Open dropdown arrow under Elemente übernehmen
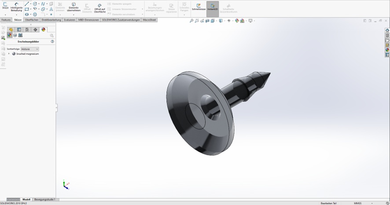Viewport: 390px width, 205px height. 74,15
